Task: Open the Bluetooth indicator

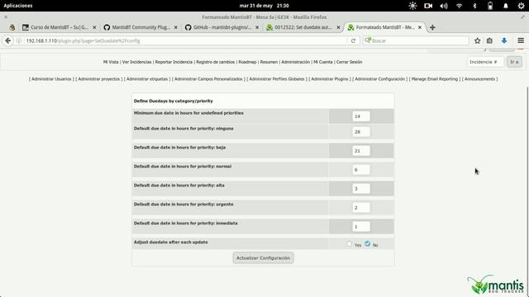Action: pyautogui.click(x=474, y=6)
